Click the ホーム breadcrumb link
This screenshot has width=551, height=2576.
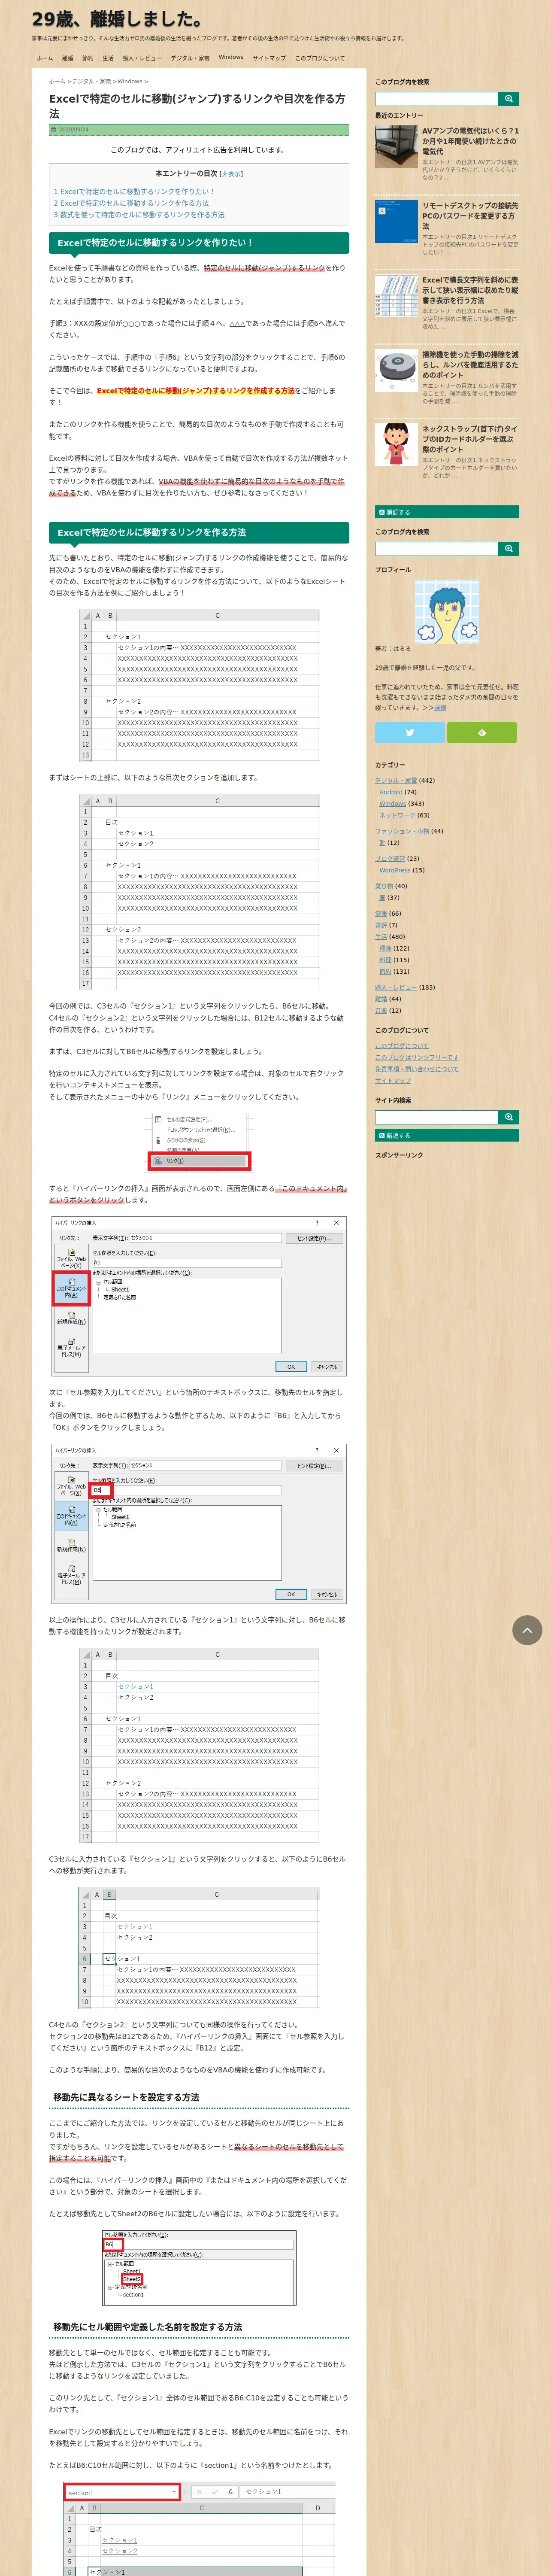[57, 82]
